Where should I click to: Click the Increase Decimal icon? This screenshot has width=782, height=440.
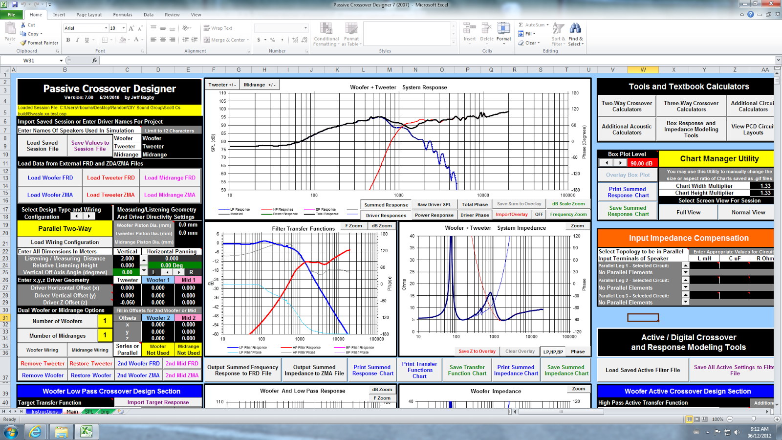[295, 40]
